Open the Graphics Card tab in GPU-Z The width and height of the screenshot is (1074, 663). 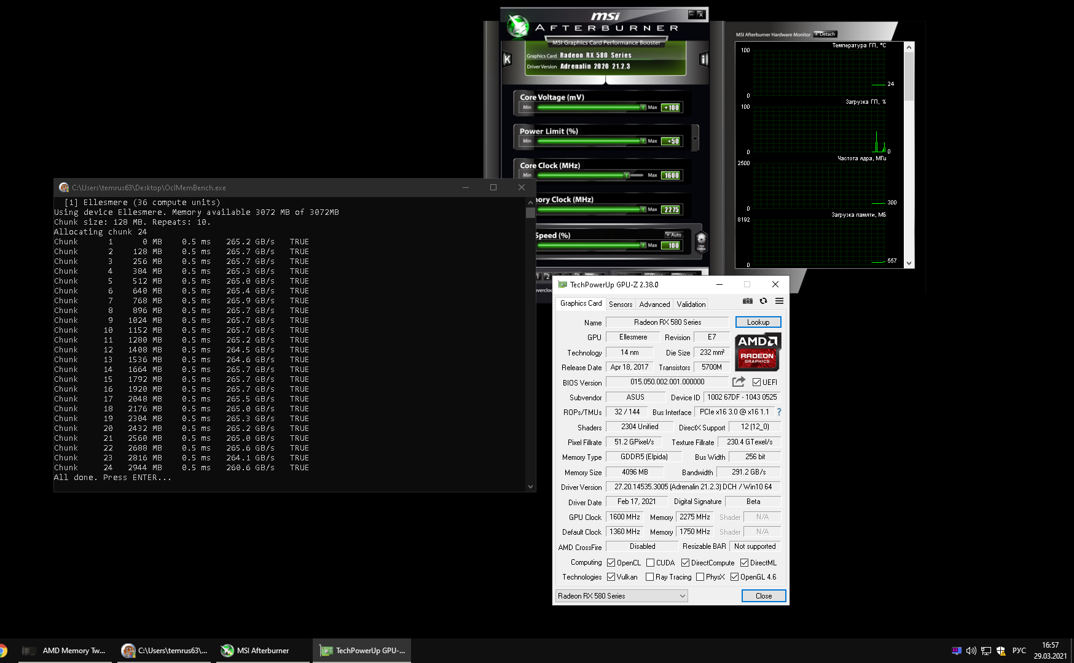coord(581,303)
